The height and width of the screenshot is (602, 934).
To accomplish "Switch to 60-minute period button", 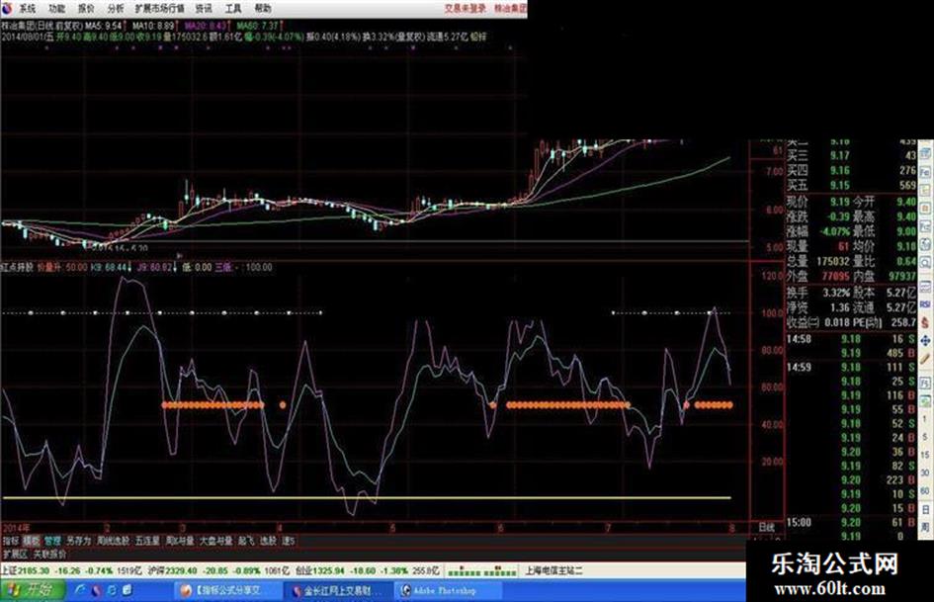I will (926, 491).
